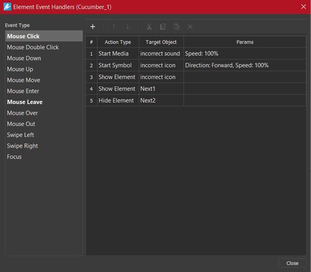Click the move action up arrow
This screenshot has height=272, width=311.
(x=114, y=27)
